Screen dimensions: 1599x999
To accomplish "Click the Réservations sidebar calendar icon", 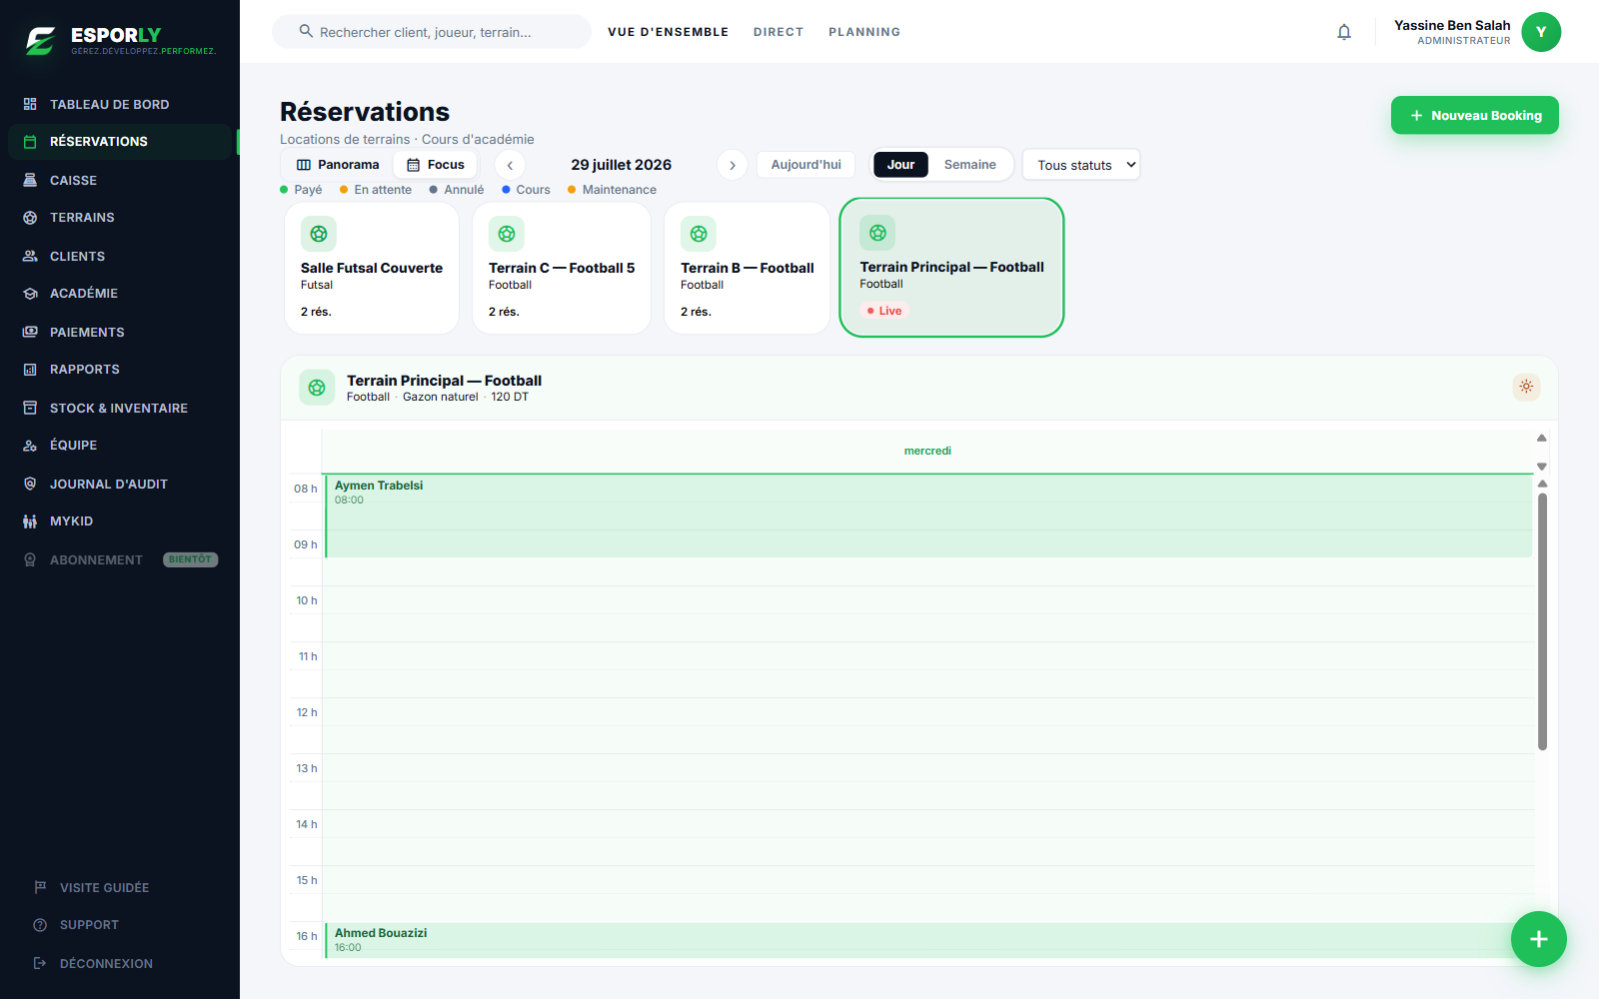I will (x=30, y=141).
